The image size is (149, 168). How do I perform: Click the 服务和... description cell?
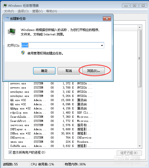coord(84,125)
